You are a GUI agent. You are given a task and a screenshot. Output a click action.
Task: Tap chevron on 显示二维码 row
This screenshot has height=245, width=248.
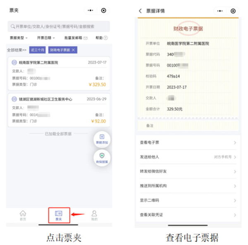click(x=235, y=200)
